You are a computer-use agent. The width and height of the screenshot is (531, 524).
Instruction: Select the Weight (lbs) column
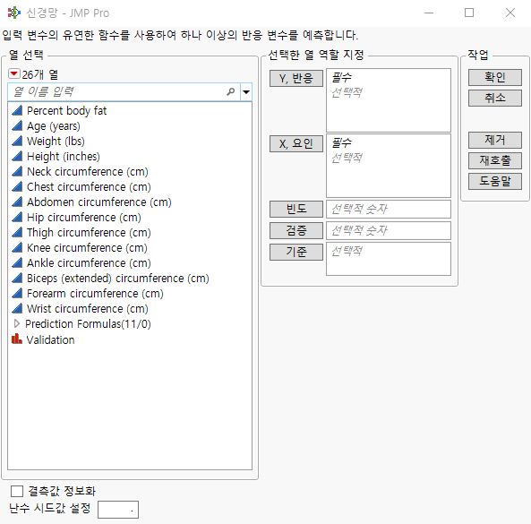[56, 142]
